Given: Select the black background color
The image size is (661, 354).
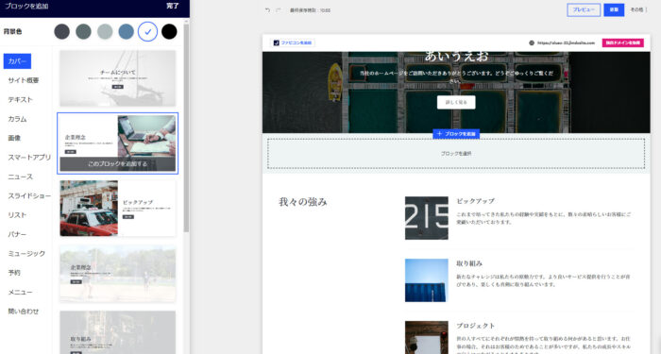Looking at the screenshot, I should tap(169, 31).
